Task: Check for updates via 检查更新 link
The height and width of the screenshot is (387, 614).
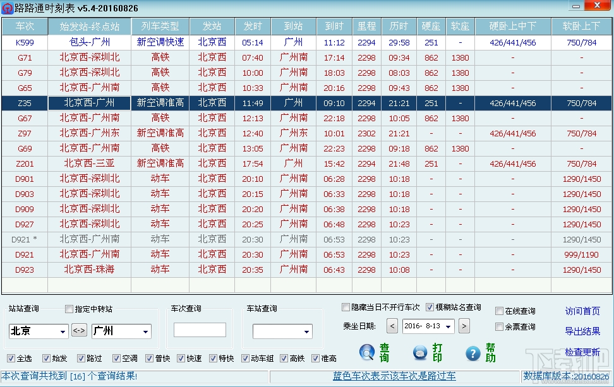Action: (x=582, y=350)
